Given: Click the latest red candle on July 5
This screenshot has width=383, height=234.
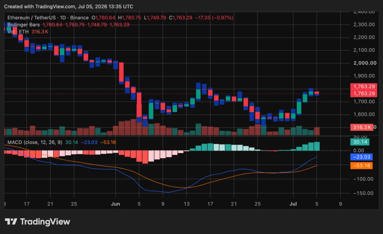Looking at the screenshot, I should click(316, 93).
